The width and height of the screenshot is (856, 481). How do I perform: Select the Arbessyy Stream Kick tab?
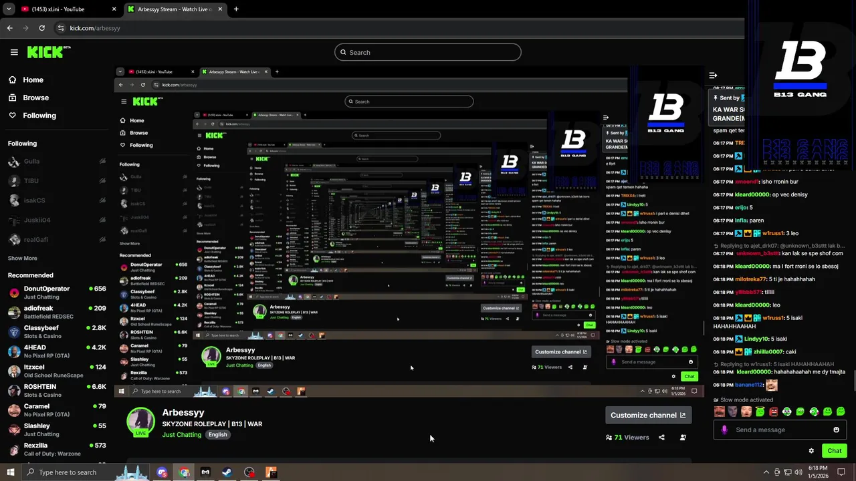174,9
